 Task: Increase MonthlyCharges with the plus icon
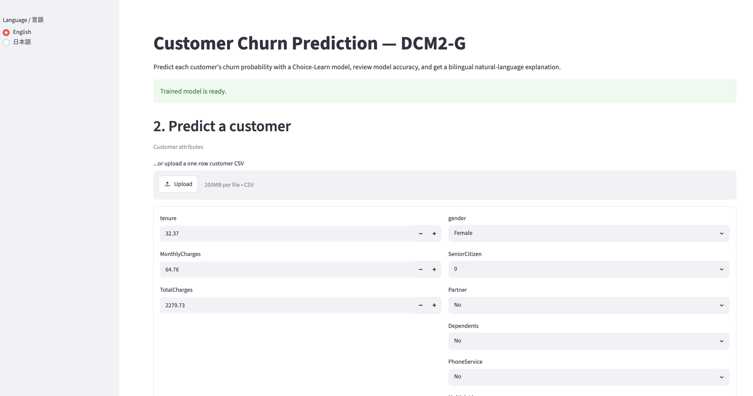point(434,269)
